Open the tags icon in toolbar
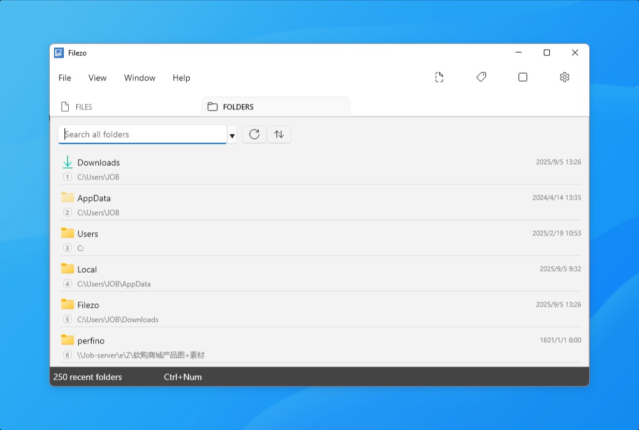This screenshot has height=430, width=639. (x=481, y=77)
